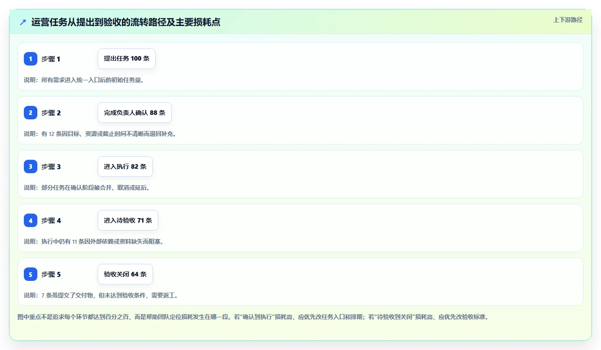Select the 进入执行 82 条 chip

pyautogui.click(x=125, y=166)
